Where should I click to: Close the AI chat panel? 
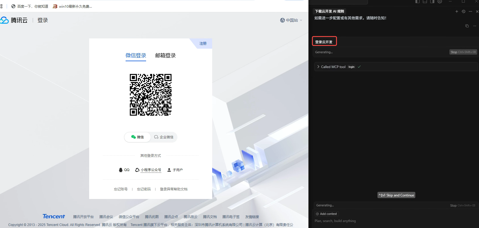click(x=477, y=11)
